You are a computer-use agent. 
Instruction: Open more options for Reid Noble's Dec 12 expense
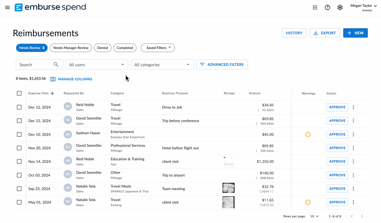pos(353,107)
